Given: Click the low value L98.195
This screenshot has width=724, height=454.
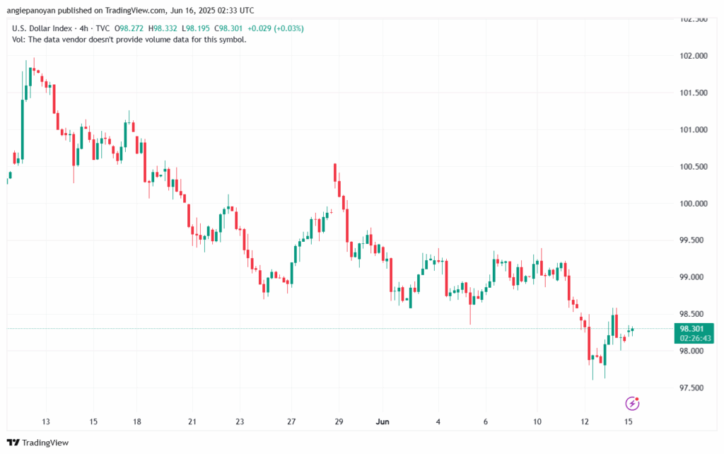Looking at the screenshot, I should coord(196,28).
